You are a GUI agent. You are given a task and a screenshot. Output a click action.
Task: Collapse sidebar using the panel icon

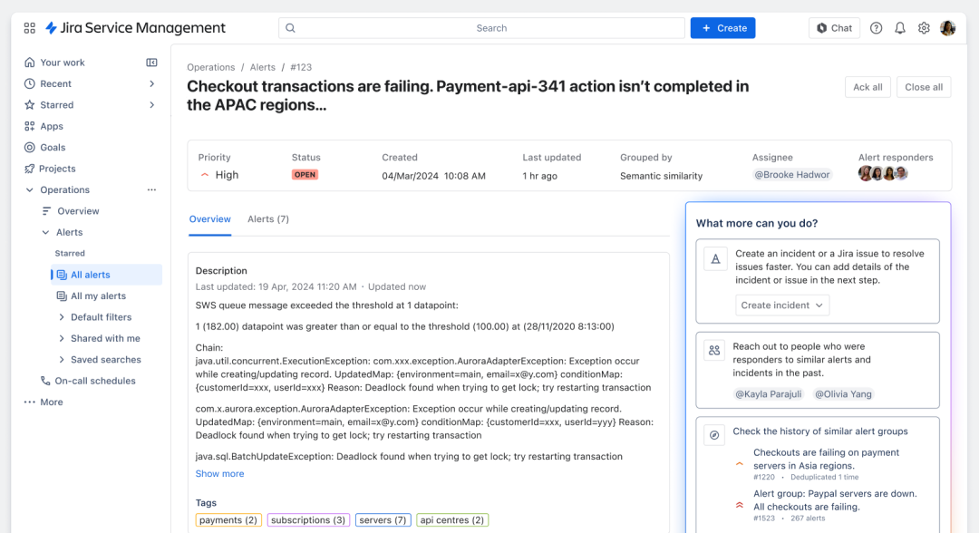point(151,63)
